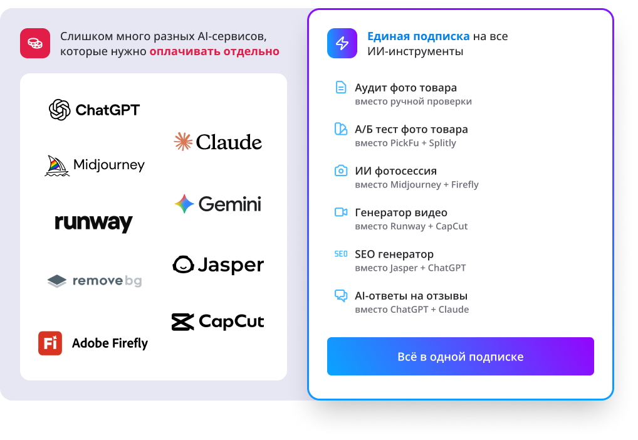Click the lightning bolt subscription icon
Image resolution: width=638 pixels, height=440 pixels.
click(342, 43)
